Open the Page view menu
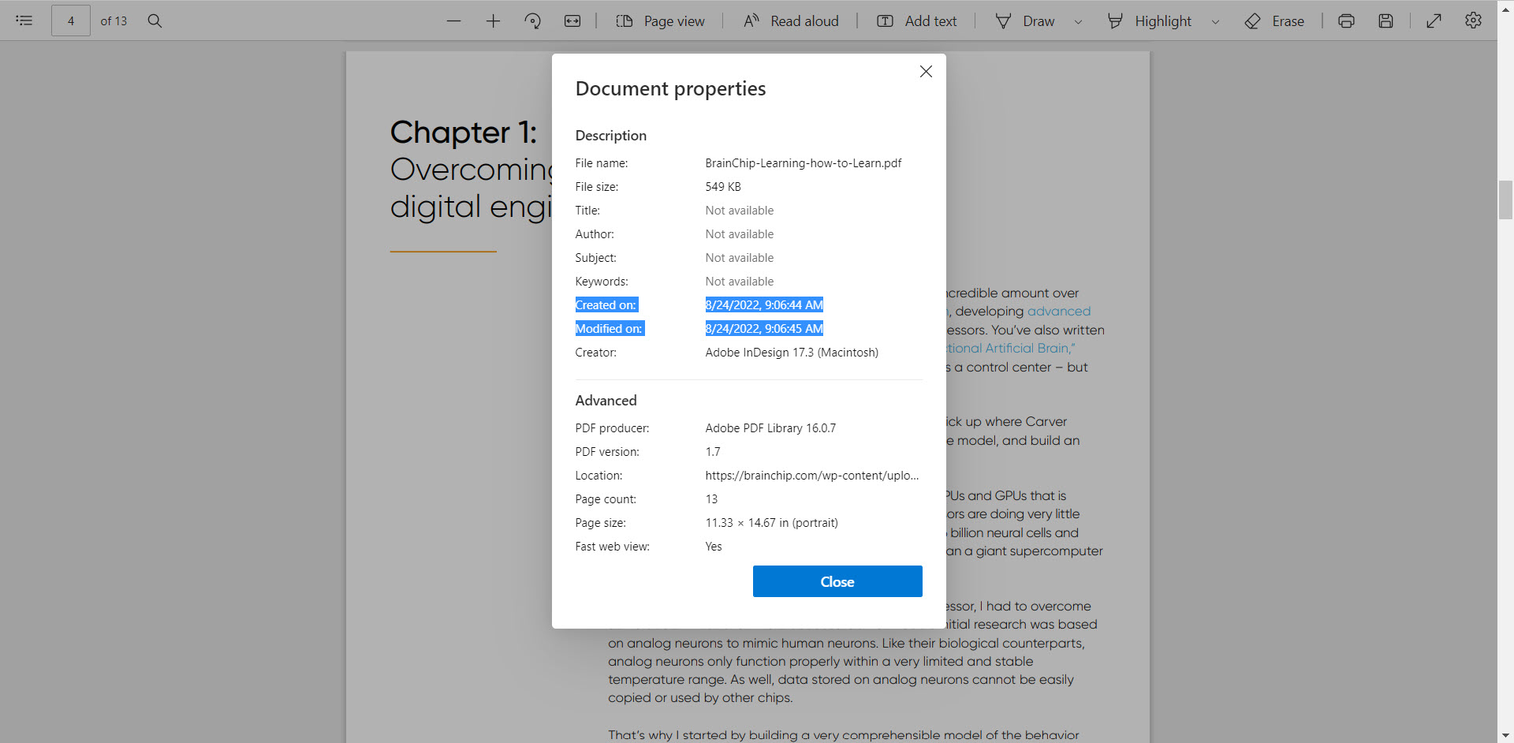The image size is (1514, 743). pyautogui.click(x=660, y=21)
